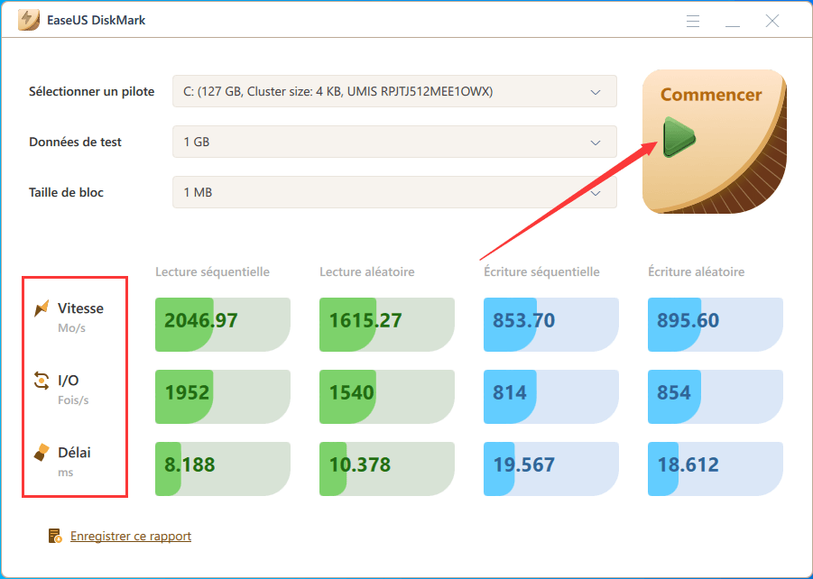813x579 pixels.
Task: Click the Mo/s unit label
Action: click(71, 328)
